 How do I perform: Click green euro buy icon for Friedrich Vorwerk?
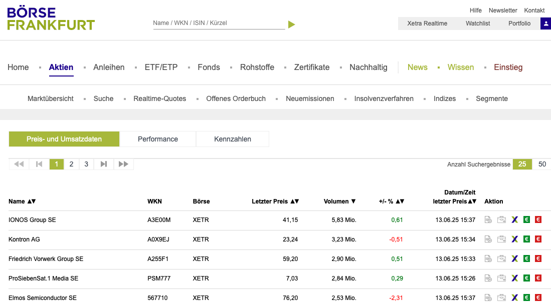(526, 258)
